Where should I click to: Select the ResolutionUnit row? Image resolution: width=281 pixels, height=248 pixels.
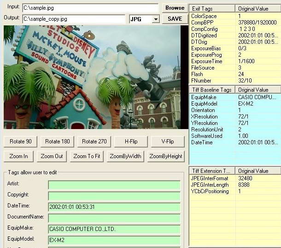[235, 130]
